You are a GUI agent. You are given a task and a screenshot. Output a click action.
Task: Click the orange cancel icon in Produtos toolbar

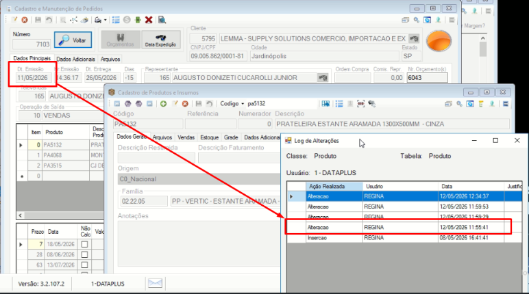(185, 104)
